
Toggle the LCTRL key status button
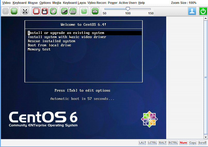(153, 143)
